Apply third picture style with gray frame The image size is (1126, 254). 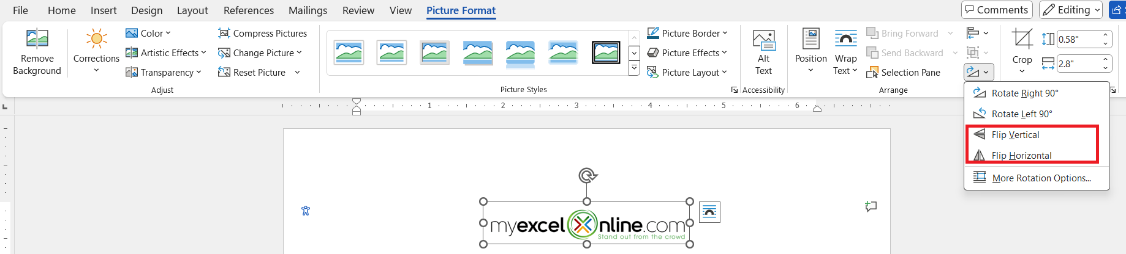tap(434, 53)
